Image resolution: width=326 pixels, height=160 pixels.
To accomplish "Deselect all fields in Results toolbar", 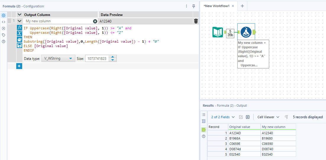I will pyautogui.click(x=248, y=117).
